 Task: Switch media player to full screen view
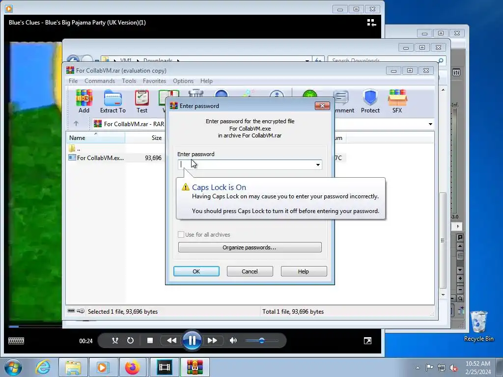[x=367, y=341]
